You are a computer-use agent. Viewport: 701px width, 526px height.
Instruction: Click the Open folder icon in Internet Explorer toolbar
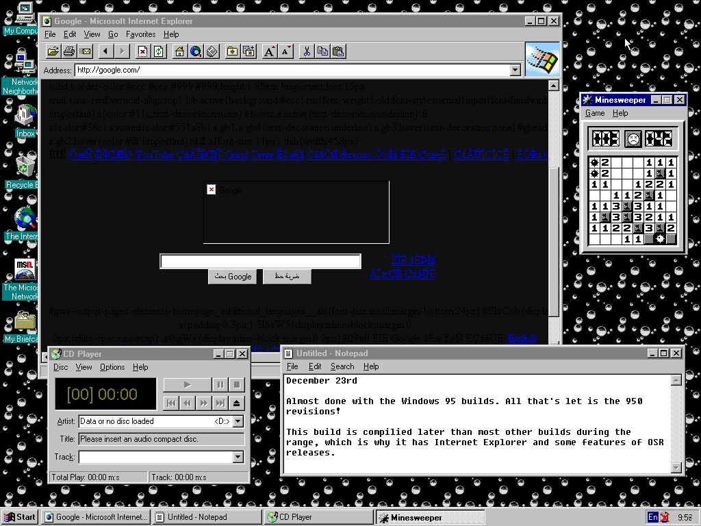click(x=53, y=51)
